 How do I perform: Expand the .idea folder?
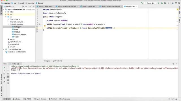(6, 12)
